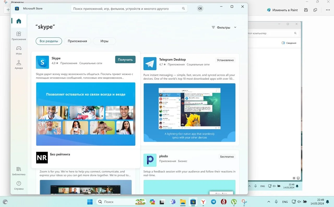Viewport: 334px width, 207px height.
Task: Click the "skype" search results heading
Action: 45,27
